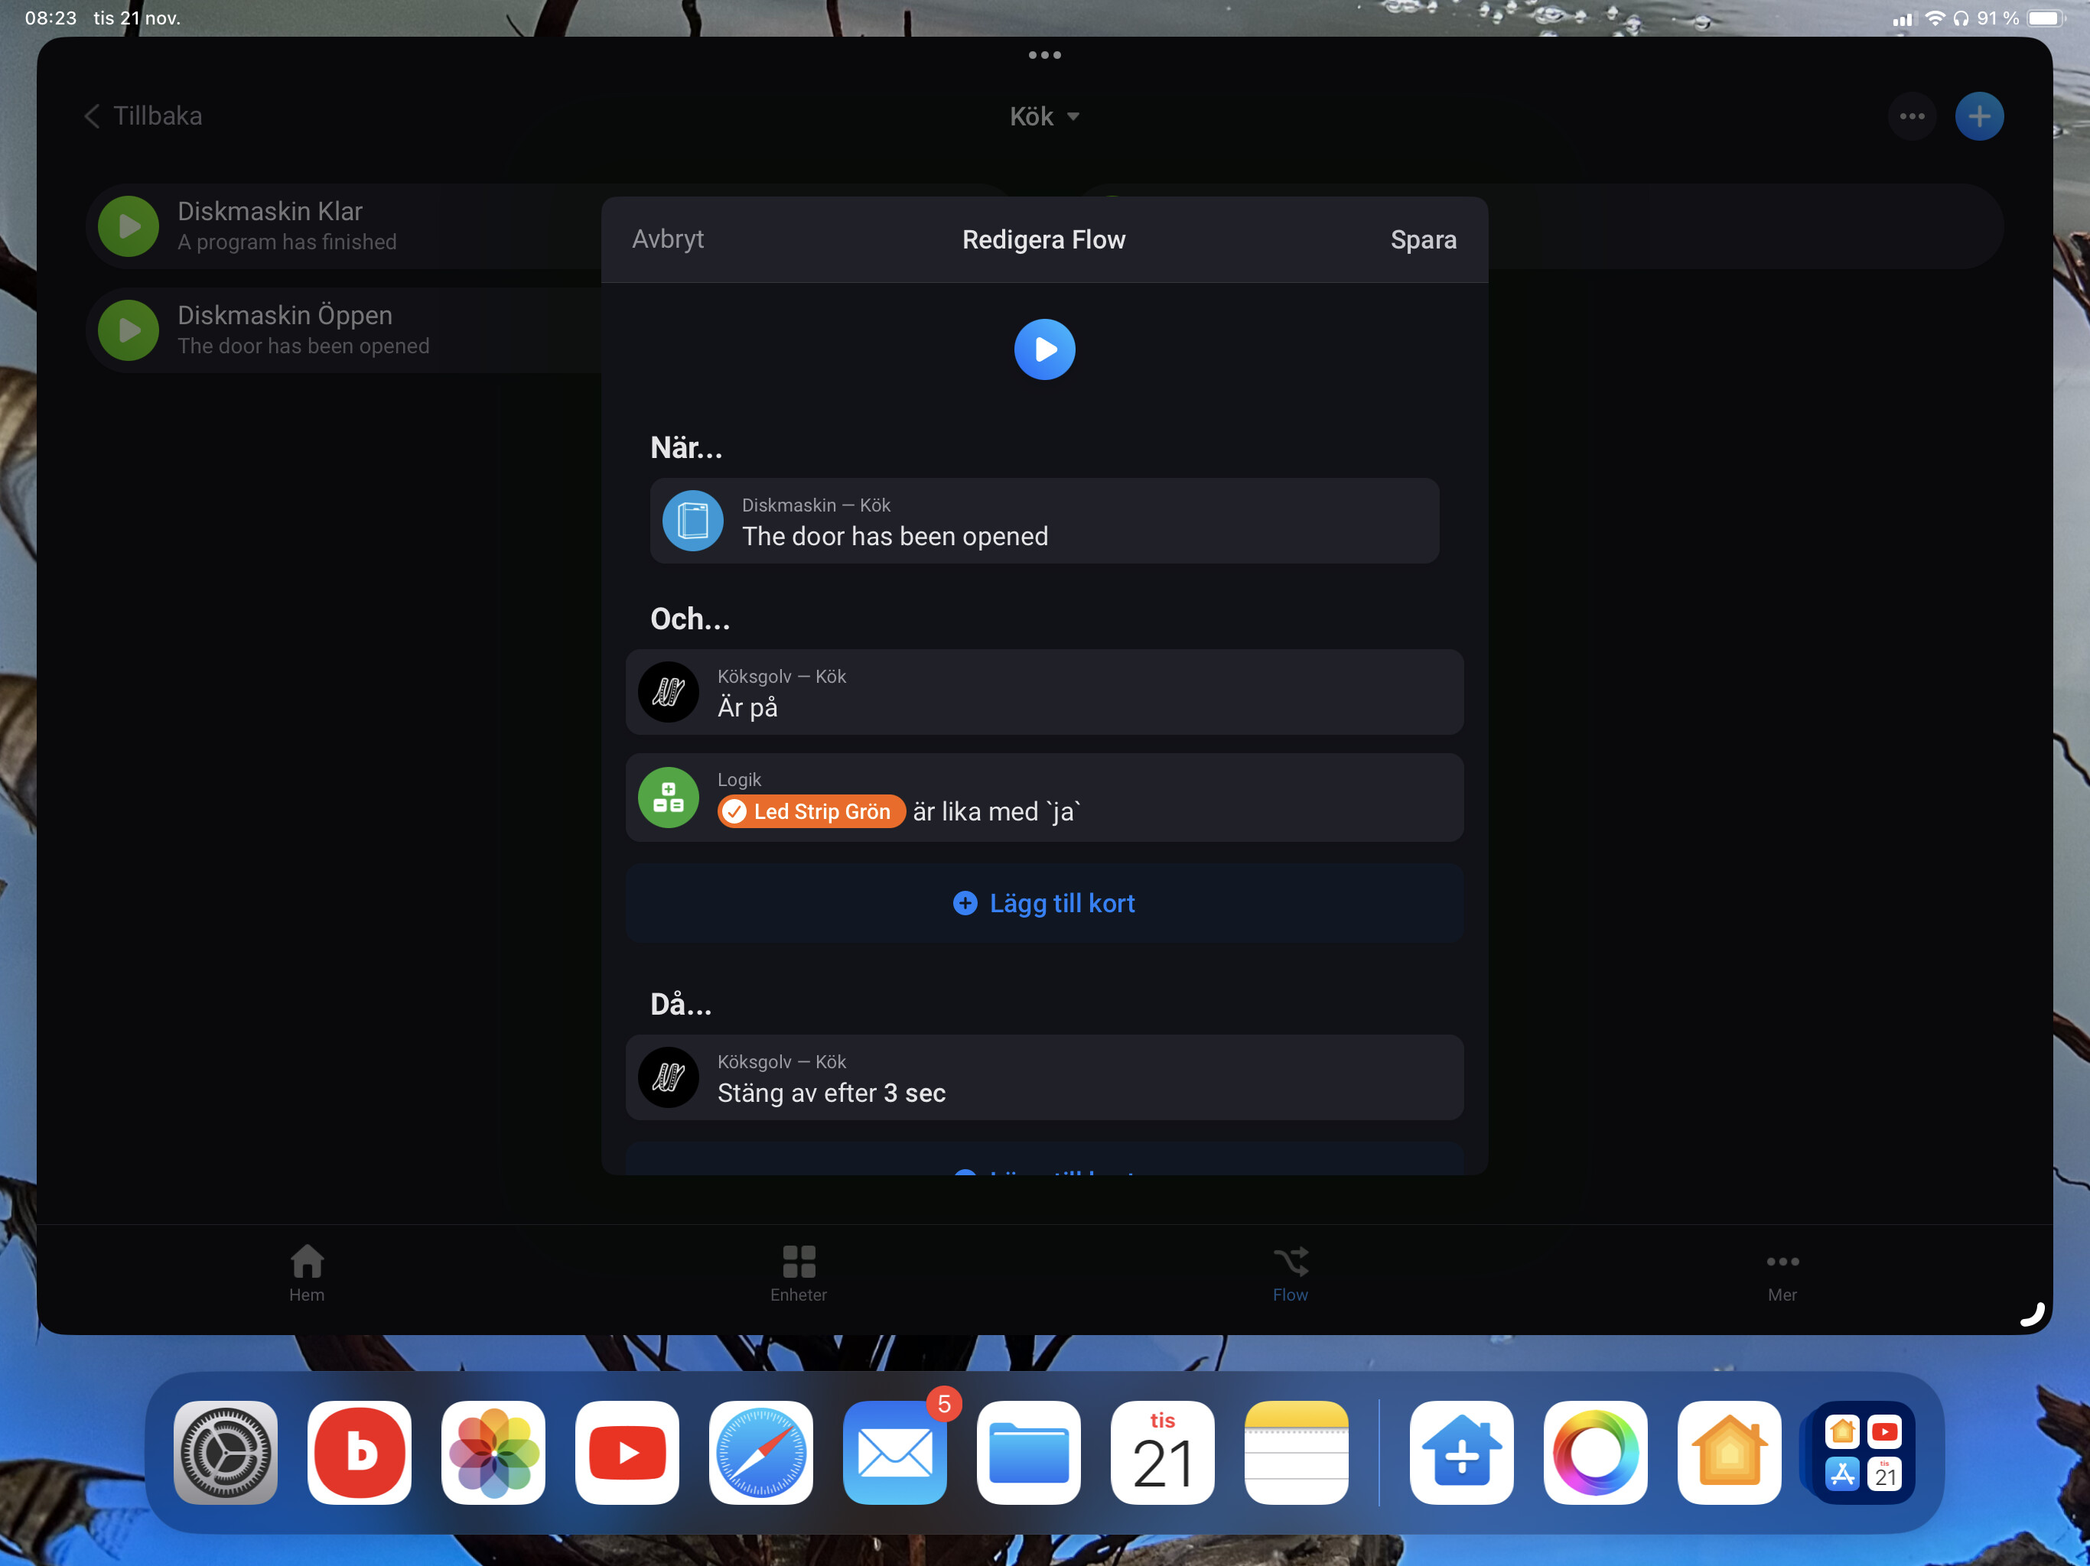Open the window multitasking dots at top
This screenshot has height=1566, width=2090.
click(1044, 55)
